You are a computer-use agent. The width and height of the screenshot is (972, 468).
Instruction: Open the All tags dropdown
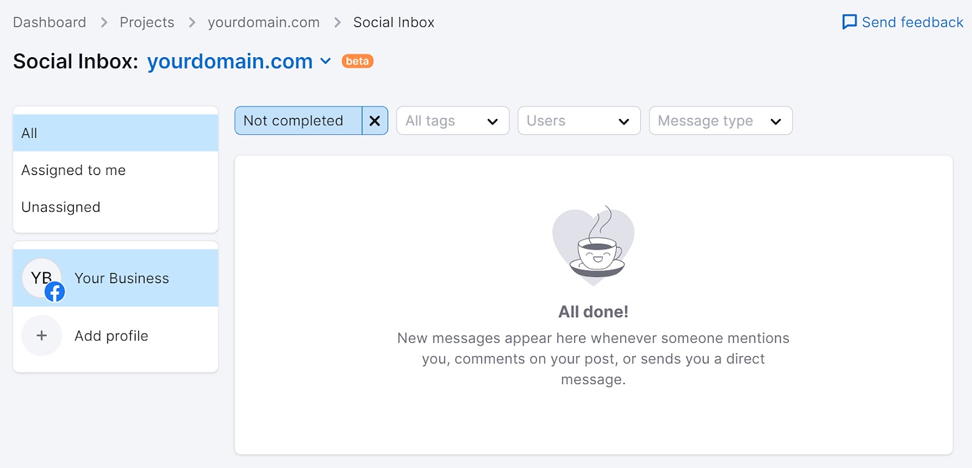point(453,121)
